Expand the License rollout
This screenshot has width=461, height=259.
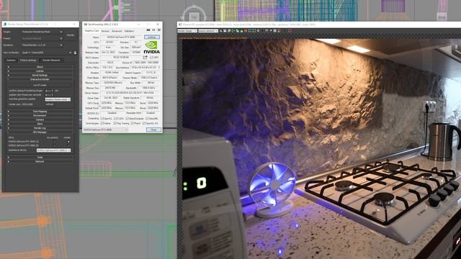tap(40, 71)
